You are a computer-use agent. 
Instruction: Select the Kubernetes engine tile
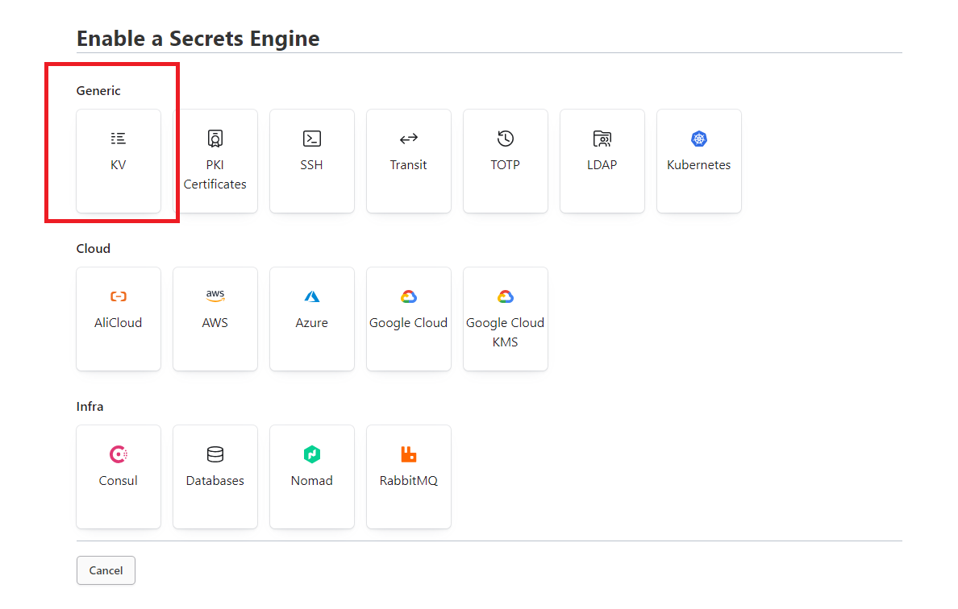(x=699, y=159)
